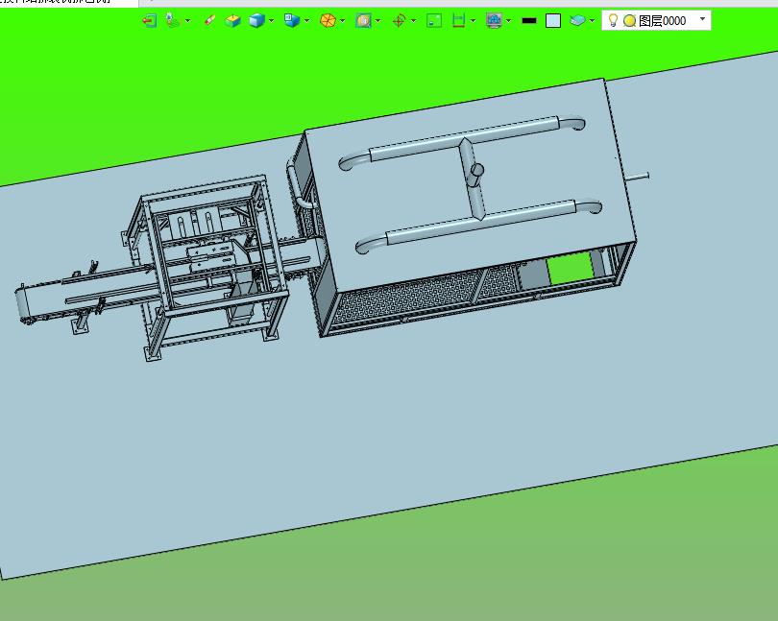The width and height of the screenshot is (778, 621).
Task: Select the blue cube shaded display icon
Action: point(256,20)
